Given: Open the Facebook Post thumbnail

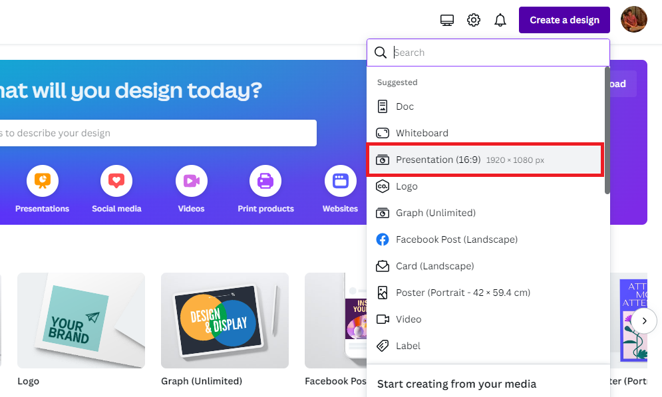Looking at the screenshot, I should tap(335, 321).
